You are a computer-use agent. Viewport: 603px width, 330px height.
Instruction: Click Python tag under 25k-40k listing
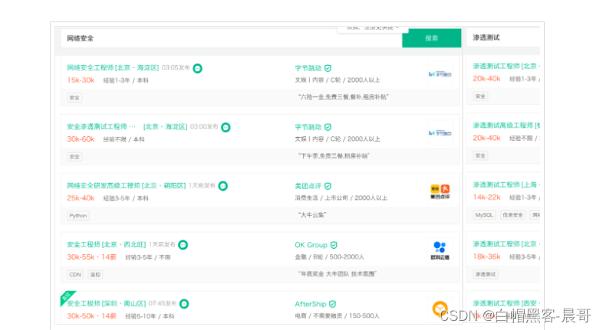tap(78, 216)
